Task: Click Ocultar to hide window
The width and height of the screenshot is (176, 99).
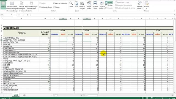Action: 109,5
